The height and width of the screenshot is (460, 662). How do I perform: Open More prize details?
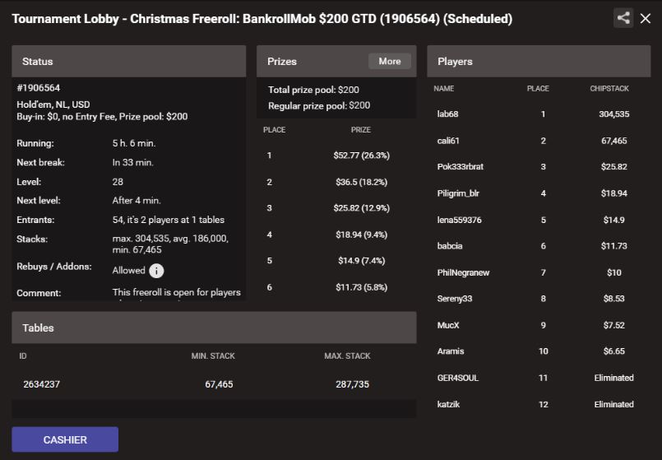[x=389, y=61]
